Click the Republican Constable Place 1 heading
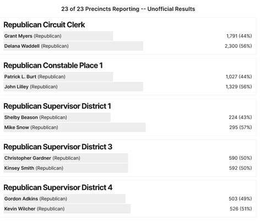The image size is (261, 221). pyautogui.click(x=53, y=66)
